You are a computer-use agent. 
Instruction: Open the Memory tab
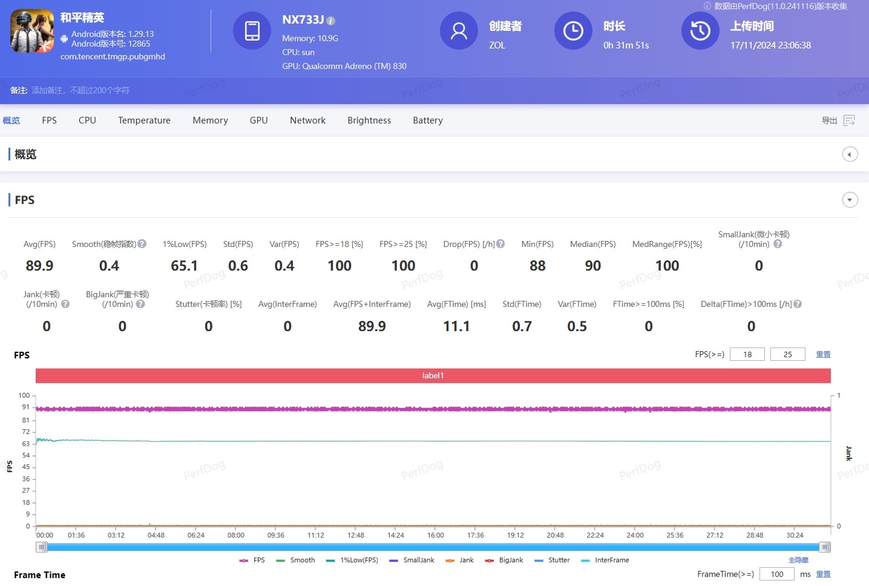click(210, 120)
